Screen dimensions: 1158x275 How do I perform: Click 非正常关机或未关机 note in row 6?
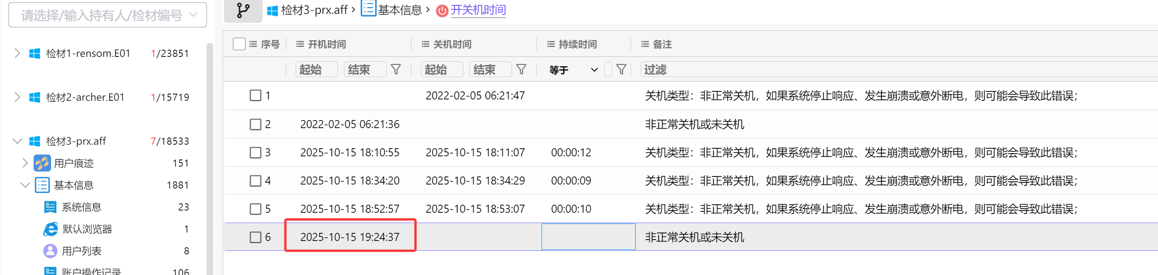(694, 237)
